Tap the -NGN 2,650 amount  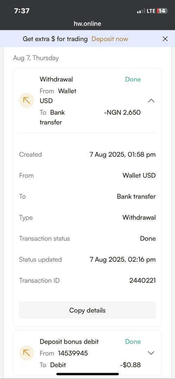pyautogui.click(x=122, y=112)
